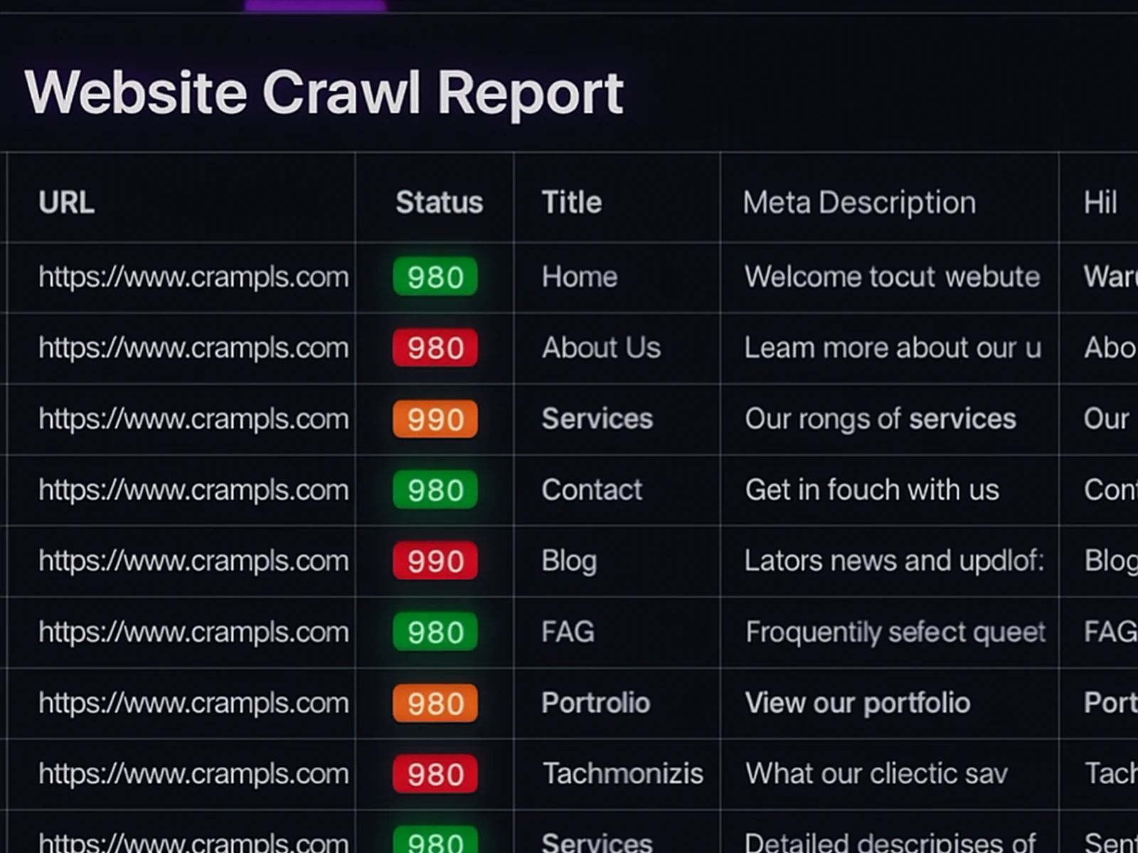The height and width of the screenshot is (853, 1138).
Task: Click 'What our cliectic sav' meta description
Action: coord(877,773)
